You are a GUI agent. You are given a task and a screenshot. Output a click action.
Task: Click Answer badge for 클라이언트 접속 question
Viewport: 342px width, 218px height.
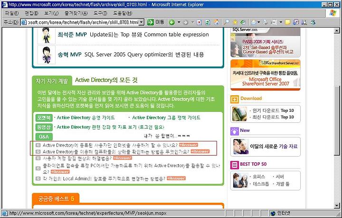click(x=60, y=172)
